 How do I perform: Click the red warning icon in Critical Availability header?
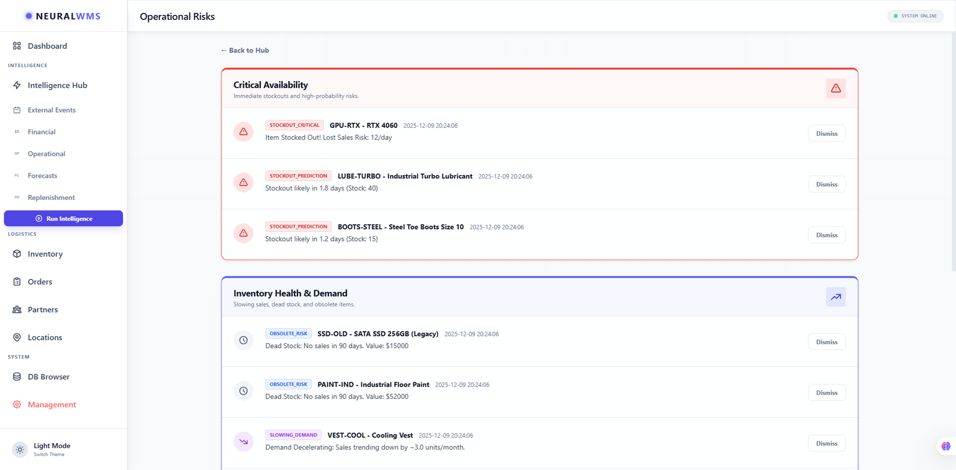tap(836, 88)
